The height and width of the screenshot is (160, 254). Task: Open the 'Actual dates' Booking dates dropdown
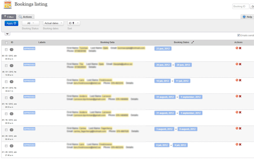click(53, 23)
